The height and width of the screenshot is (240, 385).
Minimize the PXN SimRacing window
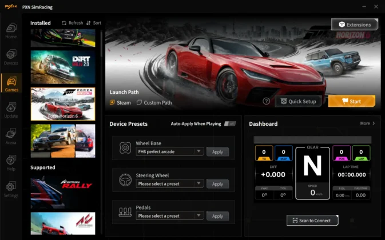[x=364, y=7]
